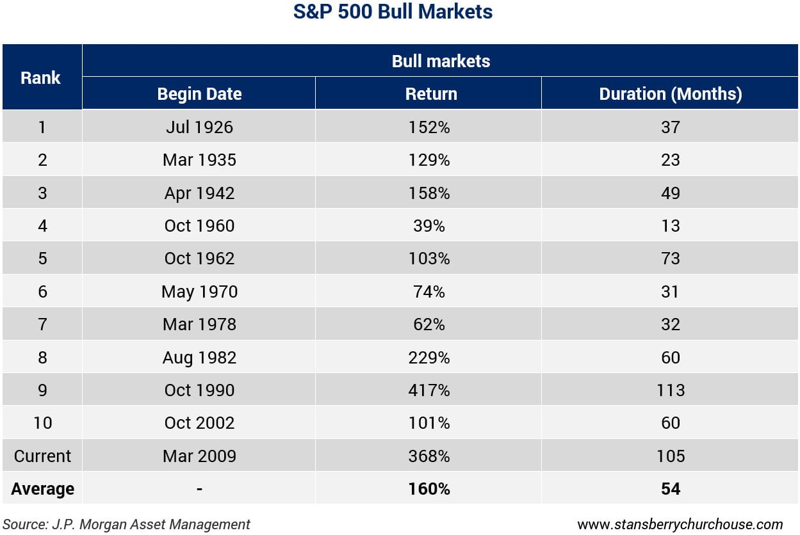This screenshot has width=800, height=535.
Task: Select the 113 months duration cell
Action: click(x=670, y=390)
